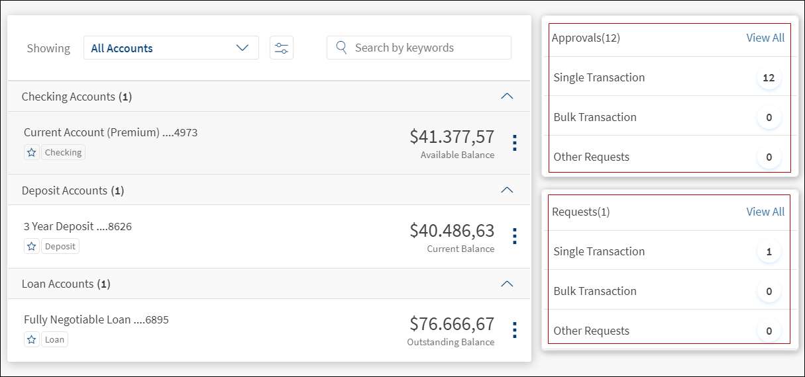Image resolution: width=805 pixels, height=377 pixels.
Task: Click View All in Requests panel
Action: [x=765, y=212]
